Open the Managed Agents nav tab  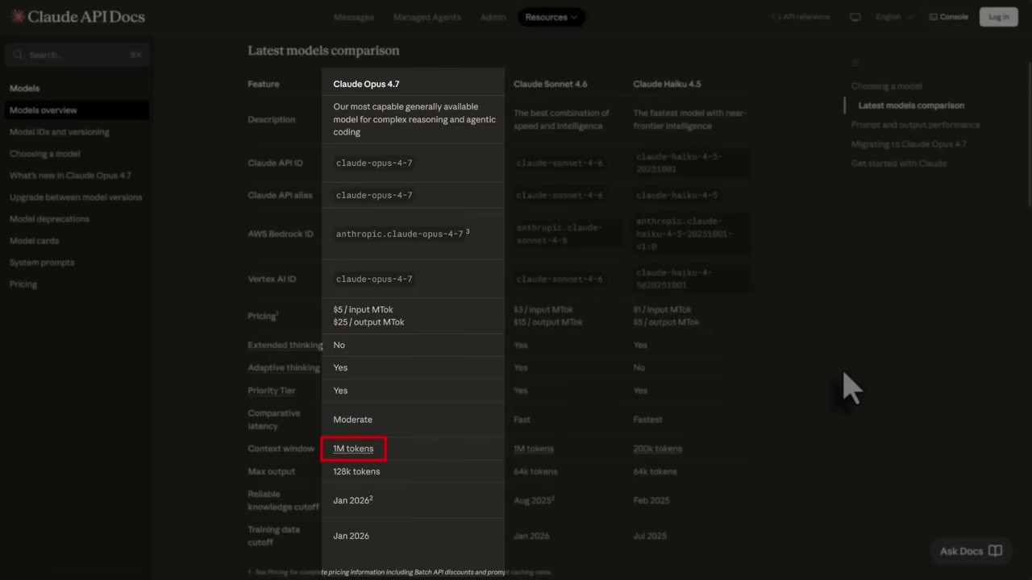(427, 17)
